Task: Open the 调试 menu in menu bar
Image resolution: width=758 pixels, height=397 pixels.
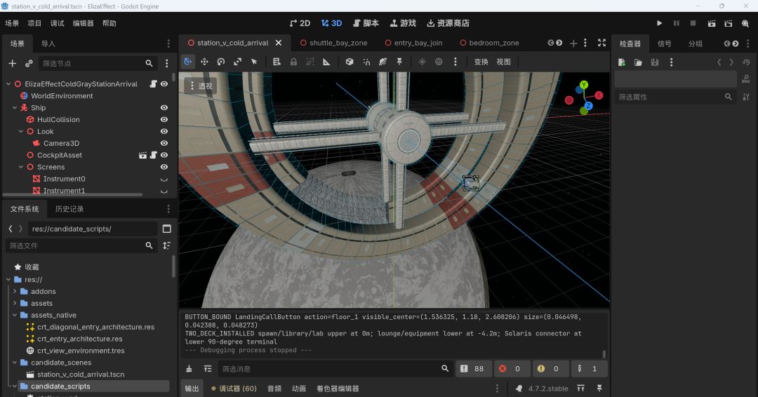Action: 57,23
